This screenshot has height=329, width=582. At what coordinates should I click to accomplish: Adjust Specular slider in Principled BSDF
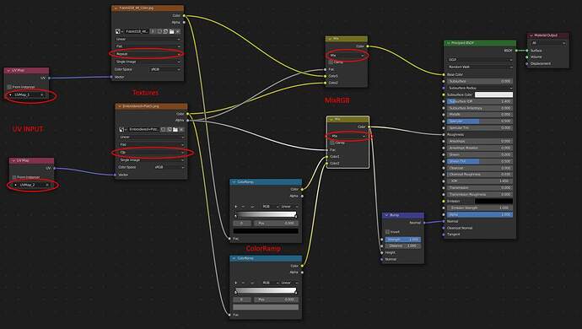pos(480,121)
